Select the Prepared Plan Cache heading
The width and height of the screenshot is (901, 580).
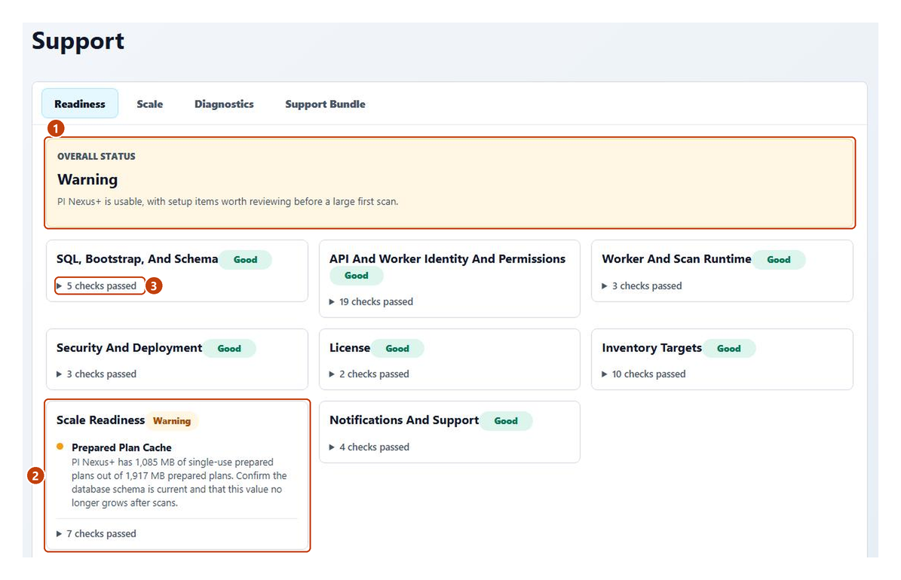coord(121,447)
